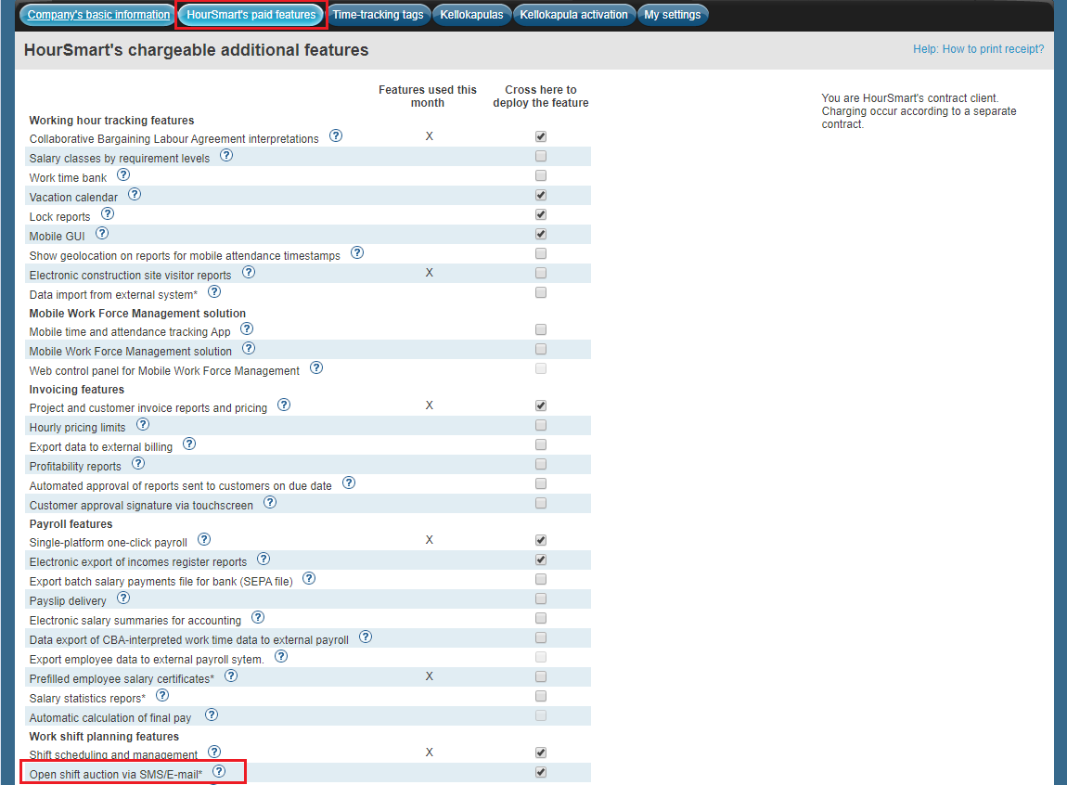Click help icon on Mobile Work Force Management solution row
This screenshot has height=785, width=1067.
point(249,348)
